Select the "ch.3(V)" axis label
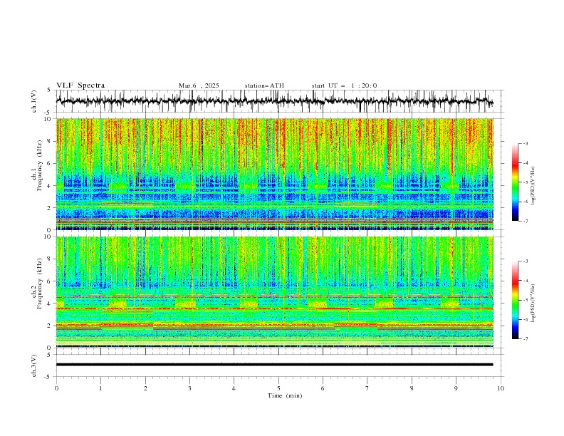Viewport: 564px width, 436px height. pyautogui.click(x=34, y=365)
